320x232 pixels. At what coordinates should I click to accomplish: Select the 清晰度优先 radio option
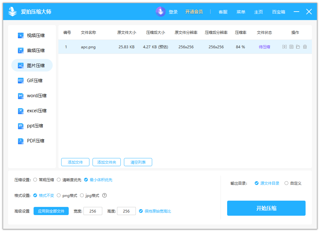coord(69,180)
